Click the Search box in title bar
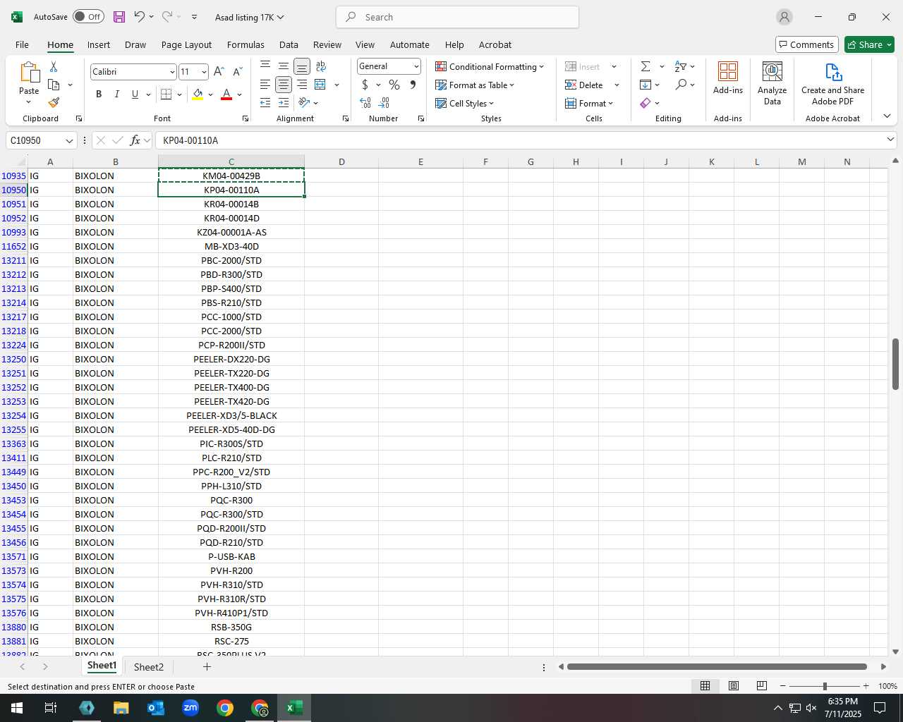This screenshot has width=903, height=722. [457, 17]
